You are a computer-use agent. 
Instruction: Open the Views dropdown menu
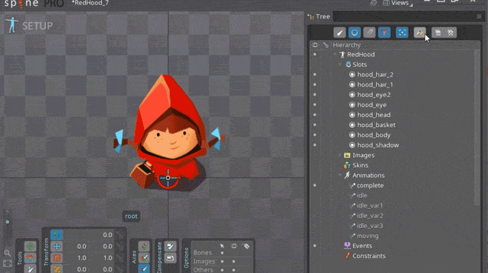point(398,3)
